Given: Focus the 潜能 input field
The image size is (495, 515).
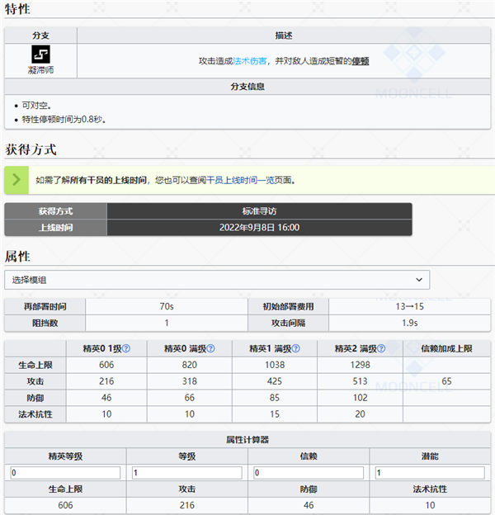Looking at the screenshot, I should [x=430, y=473].
